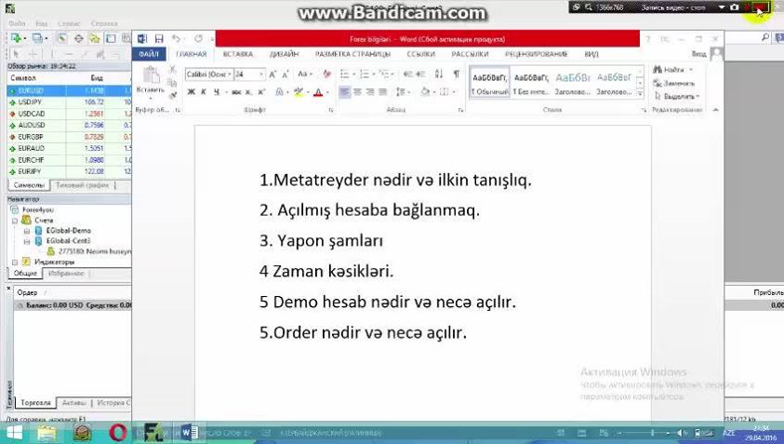Click the Windows Start button
The image size is (784, 444).
click(14, 432)
